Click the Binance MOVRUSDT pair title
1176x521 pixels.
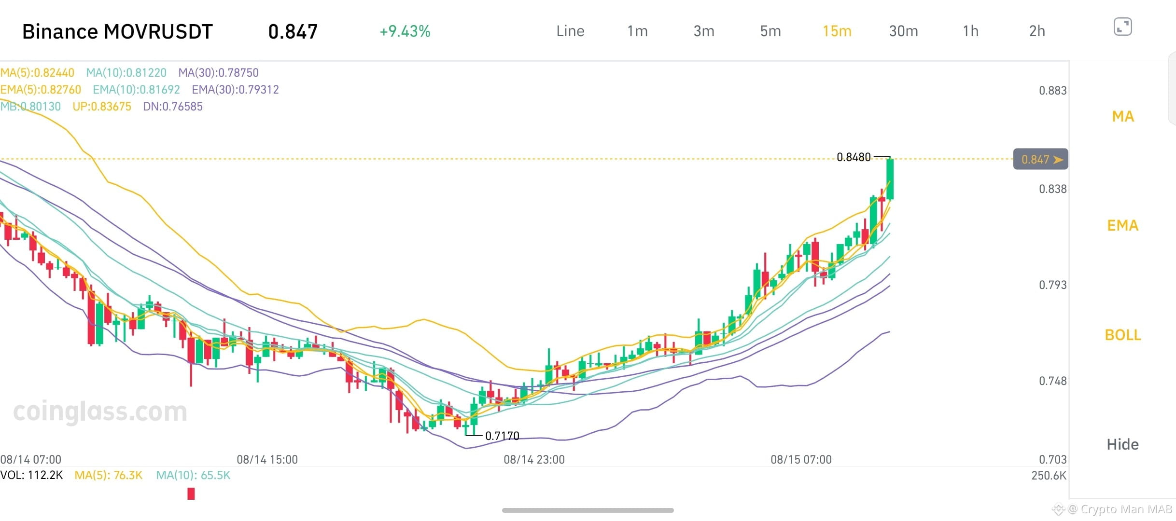point(117,32)
